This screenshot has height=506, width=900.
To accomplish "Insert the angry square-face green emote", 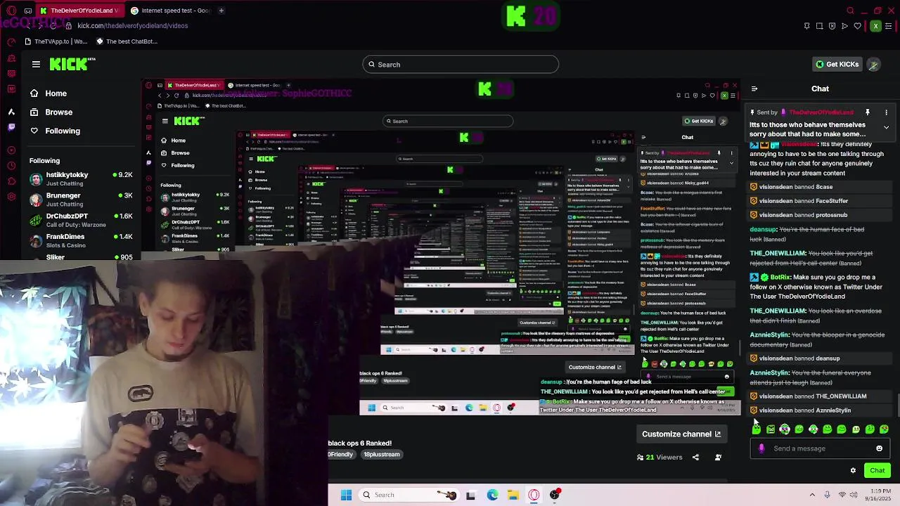I will tap(771, 429).
